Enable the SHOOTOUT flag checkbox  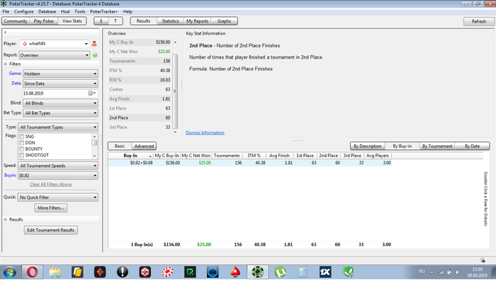(x=22, y=156)
